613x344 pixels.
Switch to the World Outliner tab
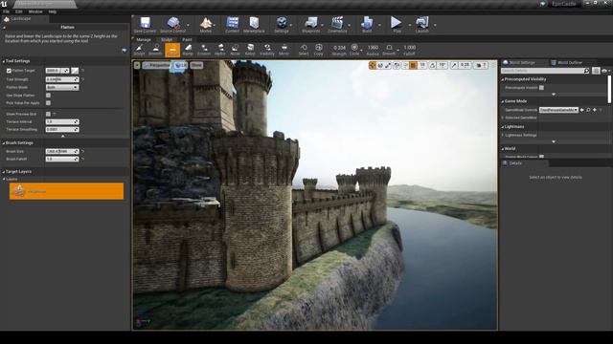(567, 62)
